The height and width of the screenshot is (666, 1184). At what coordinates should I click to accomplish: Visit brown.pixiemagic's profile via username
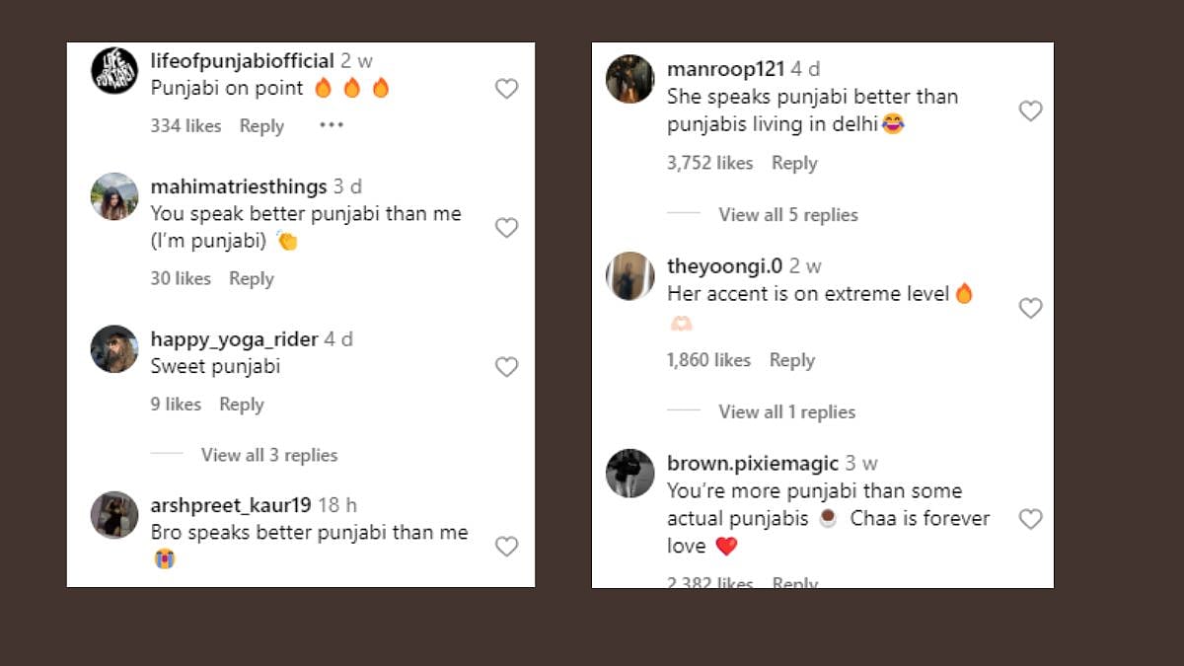[752, 464]
